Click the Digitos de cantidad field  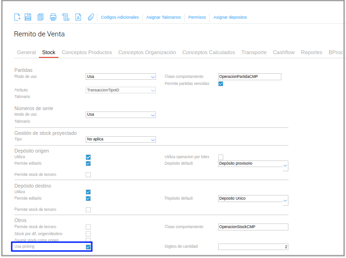tap(253, 247)
